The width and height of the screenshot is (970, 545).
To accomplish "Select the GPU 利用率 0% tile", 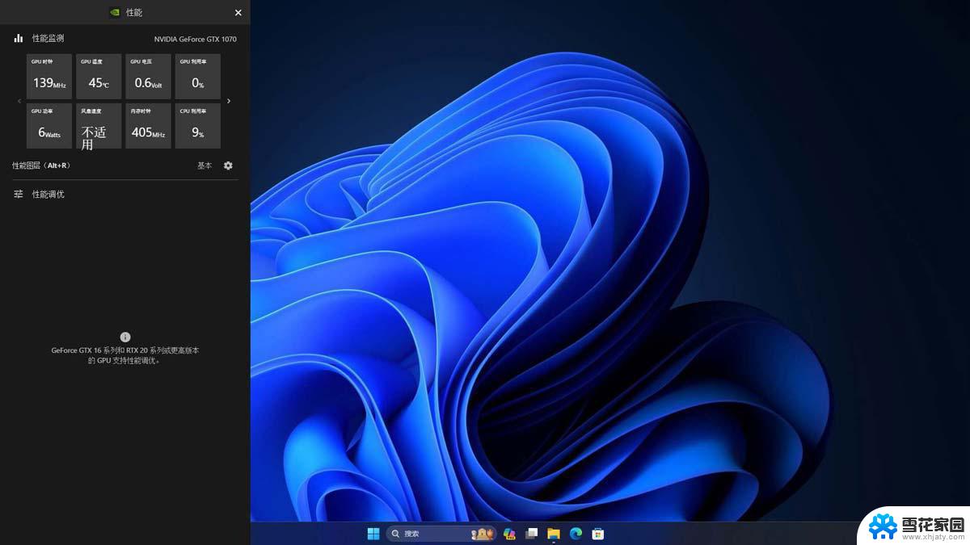I will click(198, 77).
